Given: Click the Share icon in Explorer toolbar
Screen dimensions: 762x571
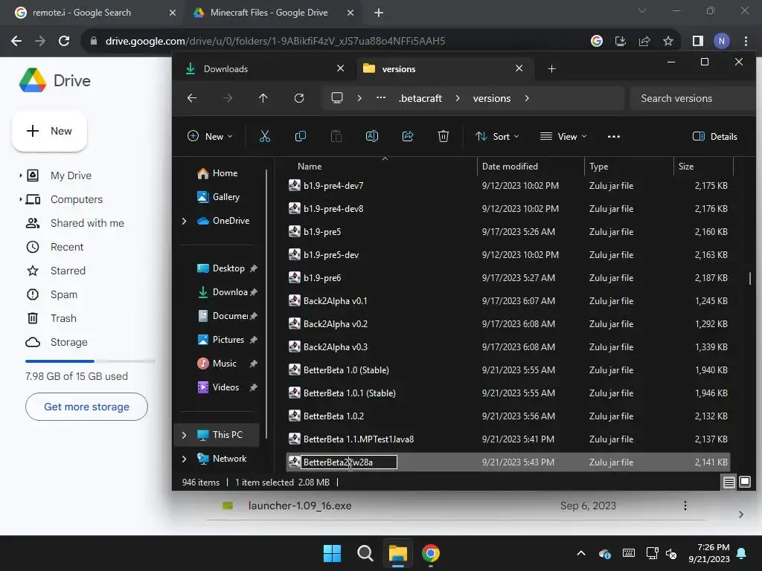Looking at the screenshot, I should 408,137.
